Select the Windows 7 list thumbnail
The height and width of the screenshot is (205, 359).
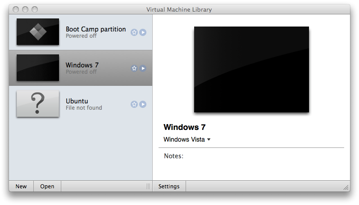click(x=38, y=67)
